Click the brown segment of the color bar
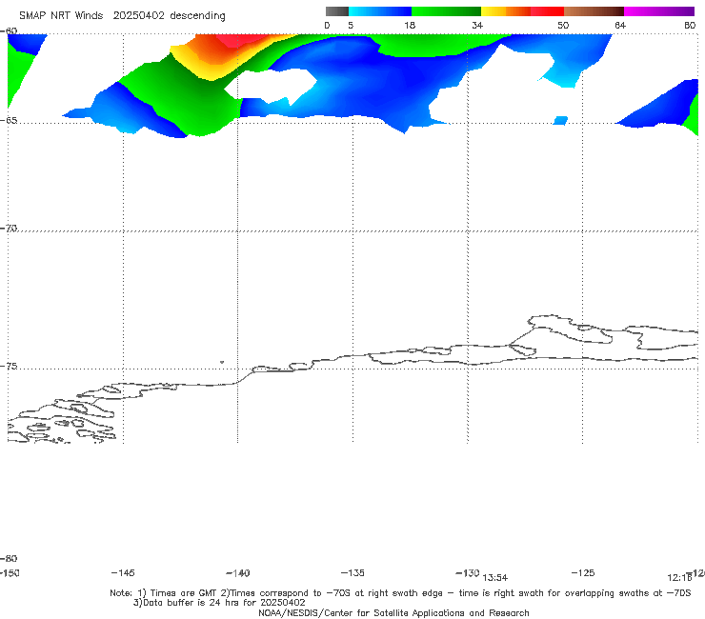The width and height of the screenshot is (705, 619). (x=594, y=11)
